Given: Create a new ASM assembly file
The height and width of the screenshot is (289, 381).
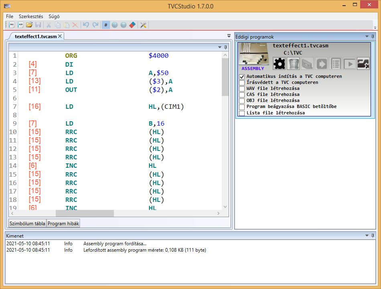Looking at the screenshot, I should (x=20, y=25).
